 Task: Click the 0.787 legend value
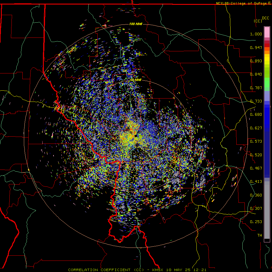coord(256,88)
